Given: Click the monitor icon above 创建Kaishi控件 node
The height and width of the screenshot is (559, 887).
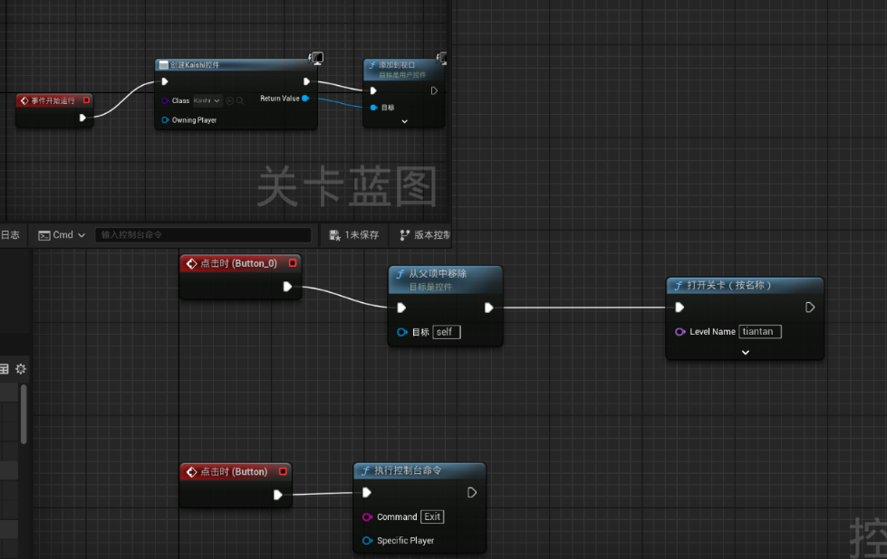Looking at the screenshot, I should 316,58.
